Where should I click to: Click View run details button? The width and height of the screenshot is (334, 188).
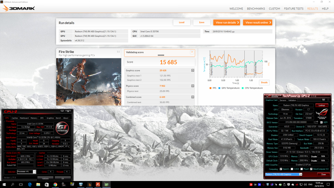[227, 23]
